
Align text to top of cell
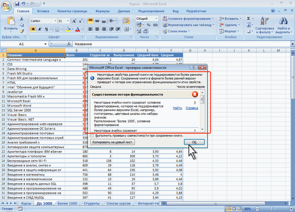[90, 20]
